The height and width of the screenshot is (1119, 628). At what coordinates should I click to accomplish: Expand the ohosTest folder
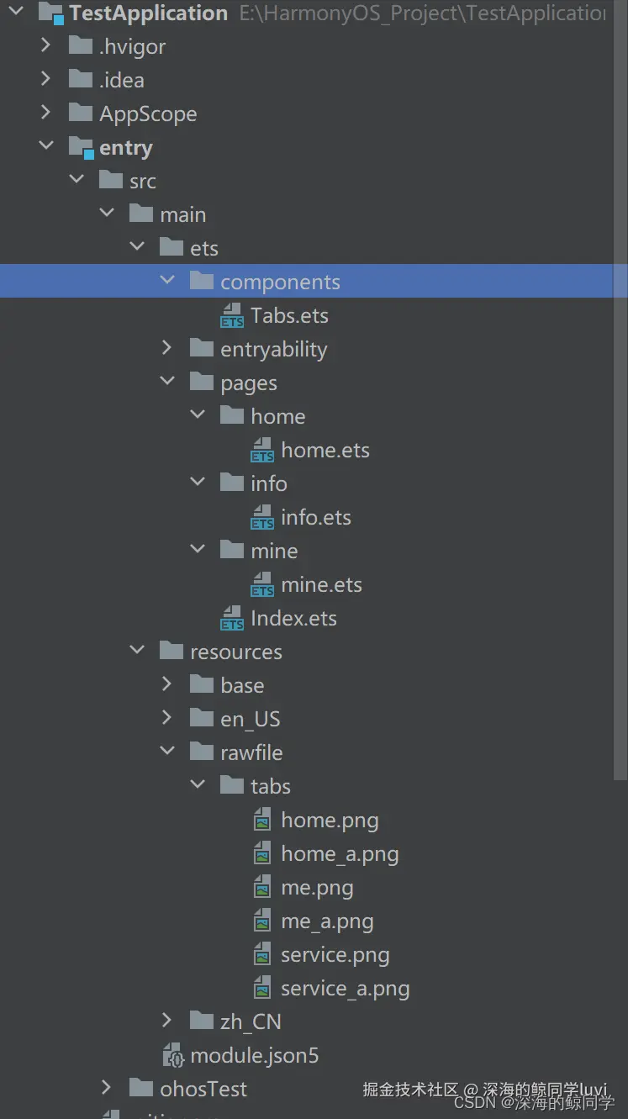coord(107,1089)
